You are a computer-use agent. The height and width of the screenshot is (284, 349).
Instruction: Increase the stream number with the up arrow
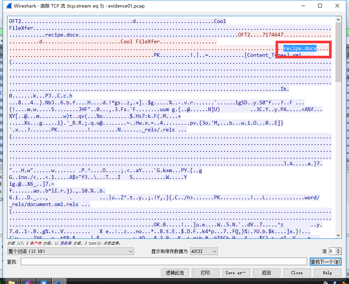[338, 250]
